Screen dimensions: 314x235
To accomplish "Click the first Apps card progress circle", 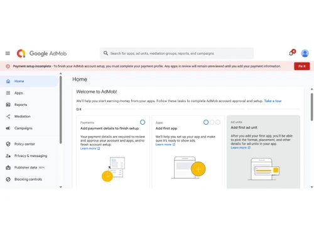I will (206, 122).
